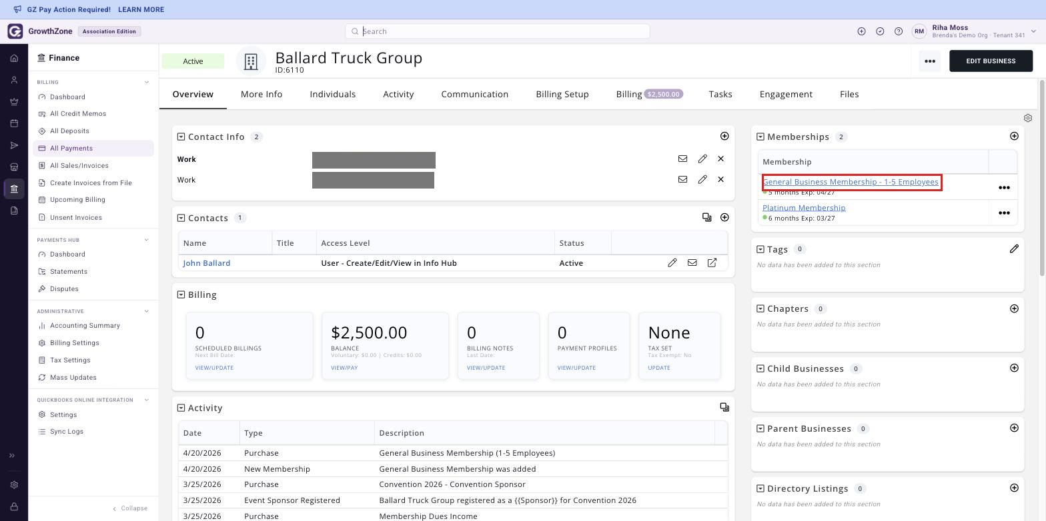Open help question mark icon

click(x=899, y=31)
